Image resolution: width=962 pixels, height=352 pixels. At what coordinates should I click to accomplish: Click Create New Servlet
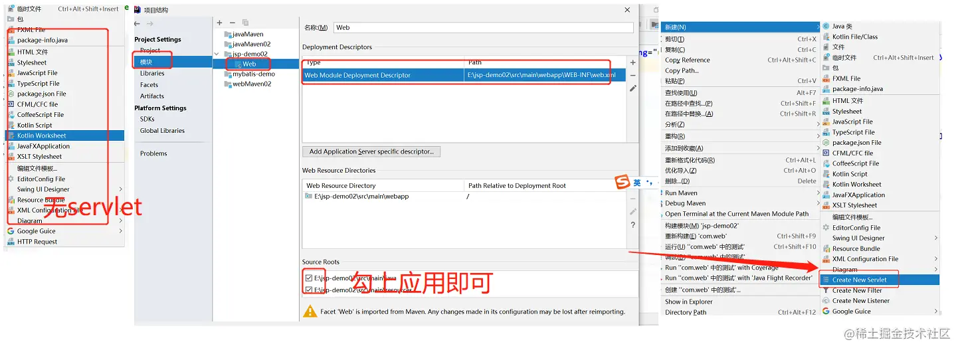tap(880, 280)
